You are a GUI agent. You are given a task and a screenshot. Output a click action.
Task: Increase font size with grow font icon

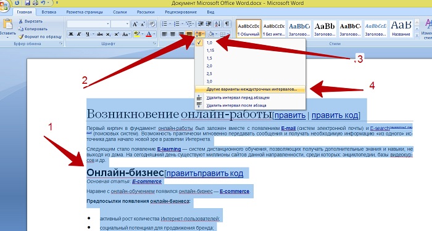pos(135,24)
